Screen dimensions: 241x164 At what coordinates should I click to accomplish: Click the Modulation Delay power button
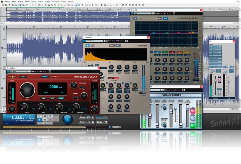(12, 76)
